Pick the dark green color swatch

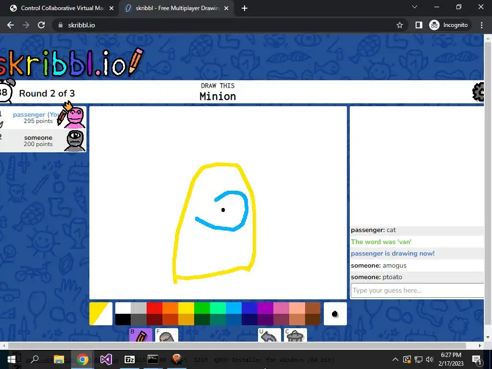click(202, 320)
